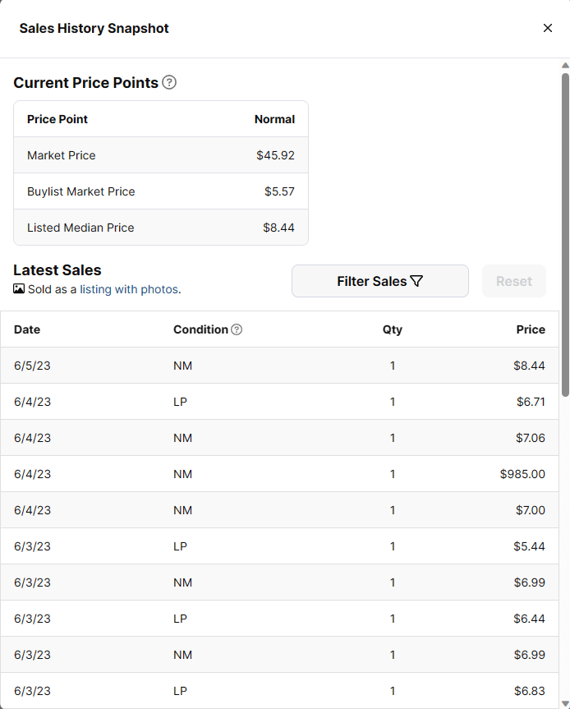
Task: Click help icon beside Current Price Points
Action: 169,82
